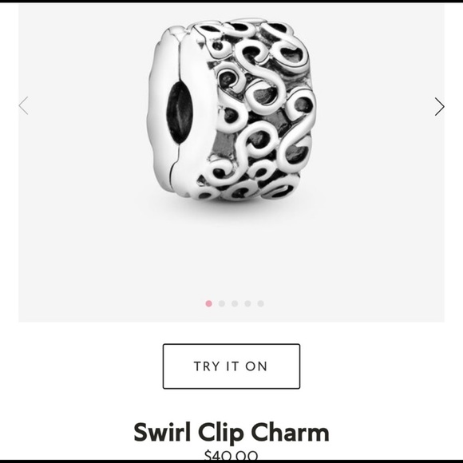Image resolution: width=463 pixels, height=463 pixels.
Task: Select the first pink carousel dot
Action: tap(209, 303)
